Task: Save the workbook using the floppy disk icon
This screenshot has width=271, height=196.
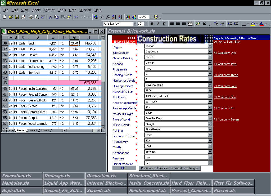Action: pyautogui.click(x=17, y=17)
